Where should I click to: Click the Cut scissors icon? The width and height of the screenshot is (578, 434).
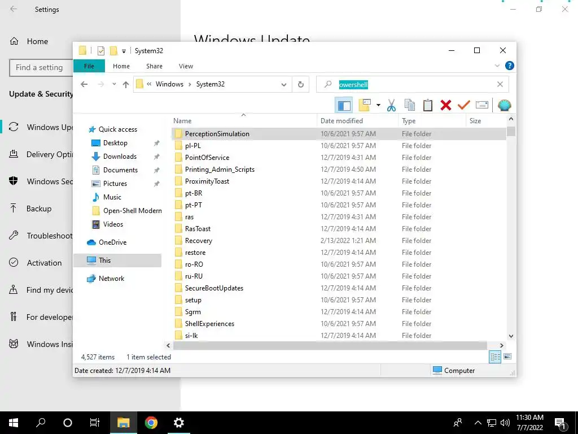tap(391, 105)
